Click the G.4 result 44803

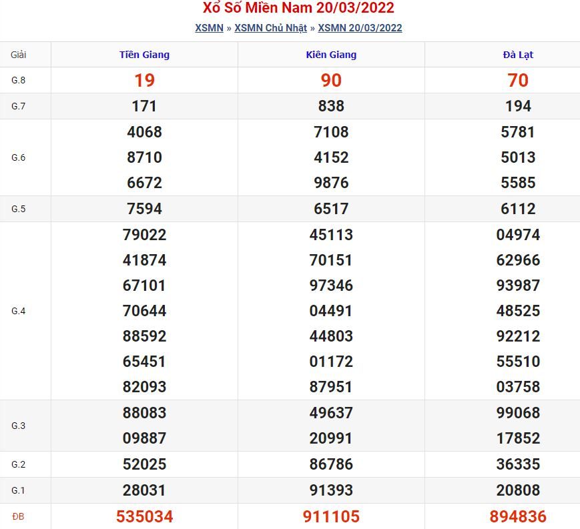coord(331,336)
